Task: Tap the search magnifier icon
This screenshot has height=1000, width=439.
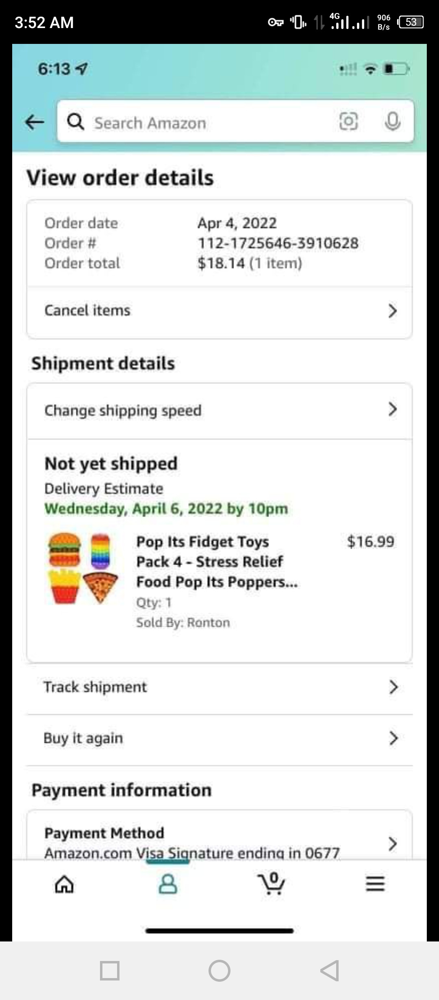Action: click(x=76, y=122)
